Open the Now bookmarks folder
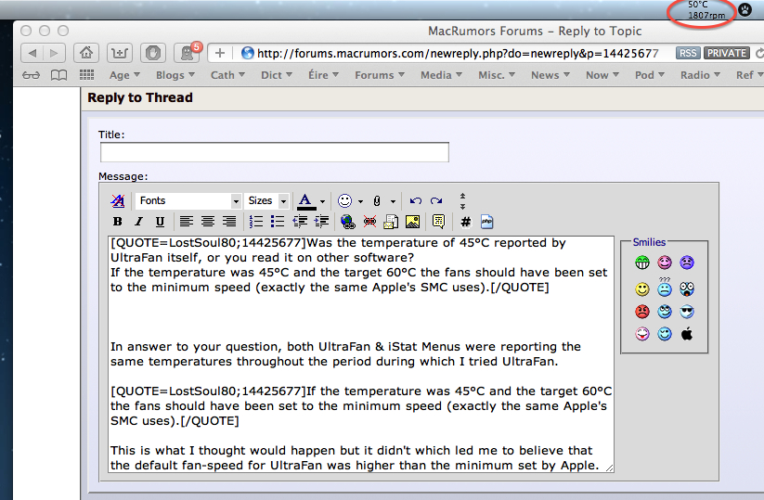The width and height of the screenshot is (764, 500). click(x=602, y=75)
